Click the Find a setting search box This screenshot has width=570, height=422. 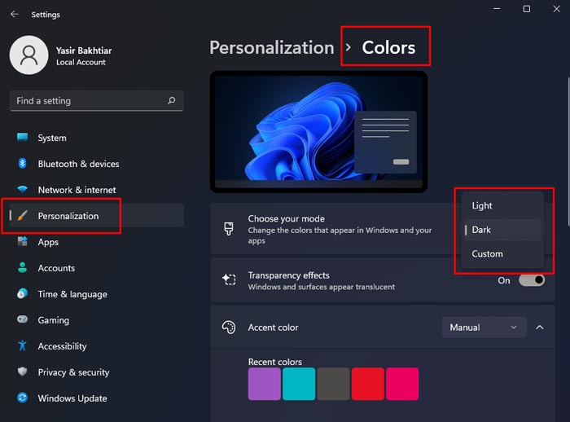pyautogui.click(x=96, y=101)
